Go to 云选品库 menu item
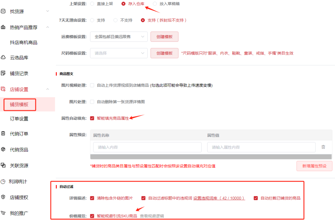The height and width of the screenshot is (220, 335). tap(19, 58)
